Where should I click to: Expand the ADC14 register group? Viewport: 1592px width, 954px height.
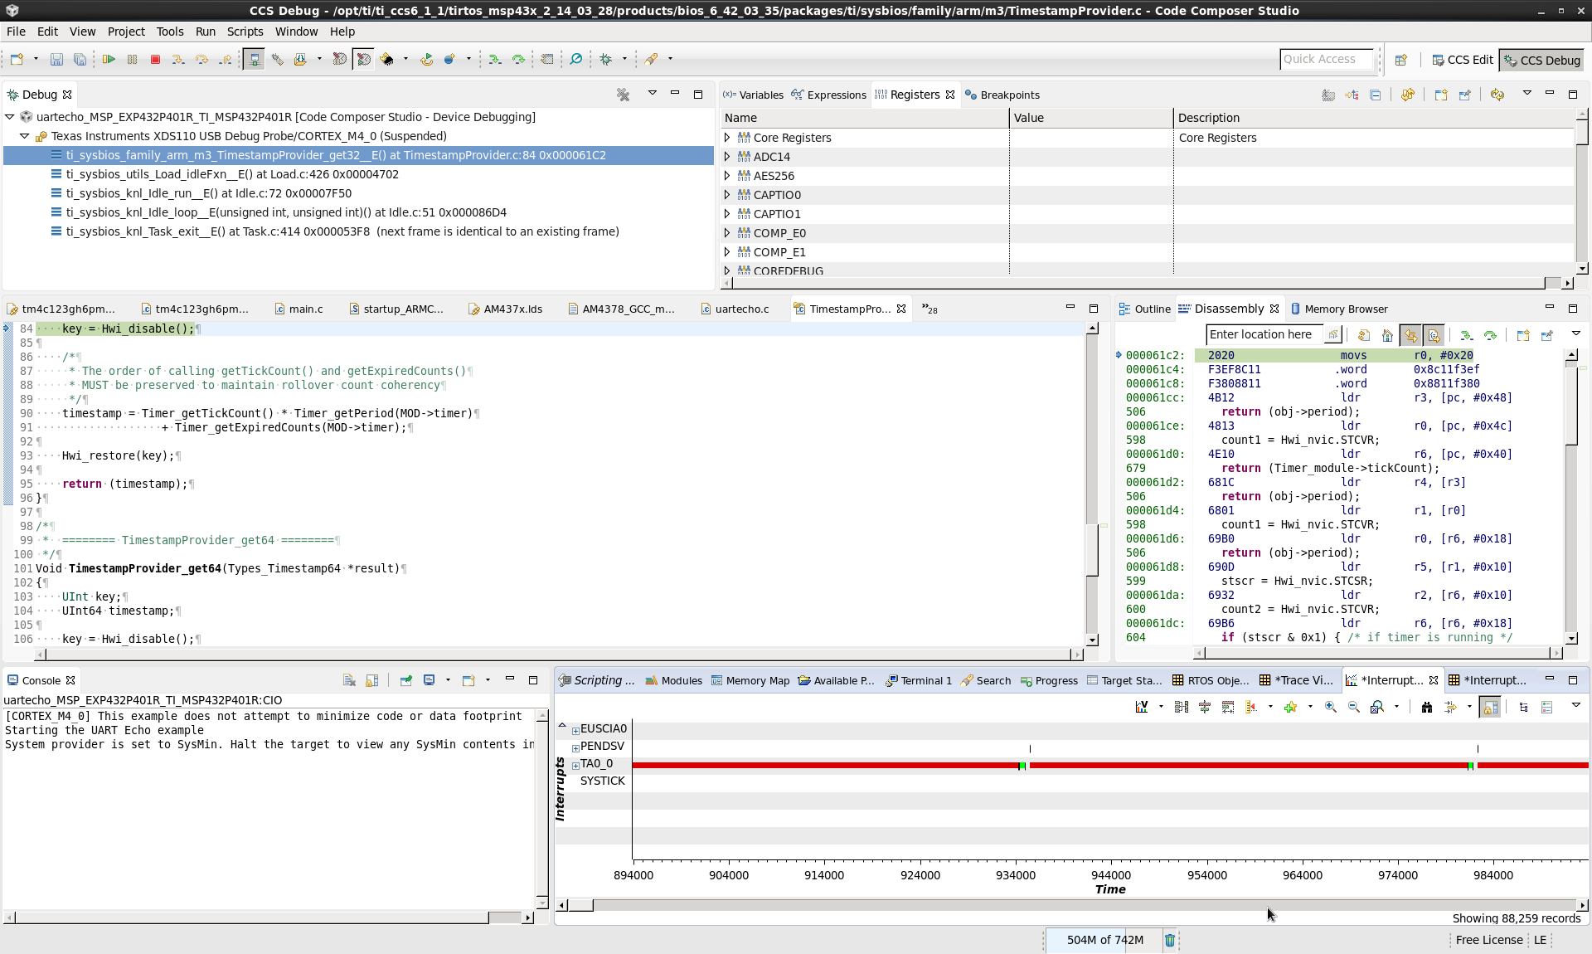click(x=727, y=157)
